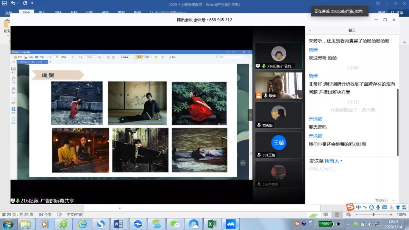Click the Word save icon in title bar

point(5,3)
